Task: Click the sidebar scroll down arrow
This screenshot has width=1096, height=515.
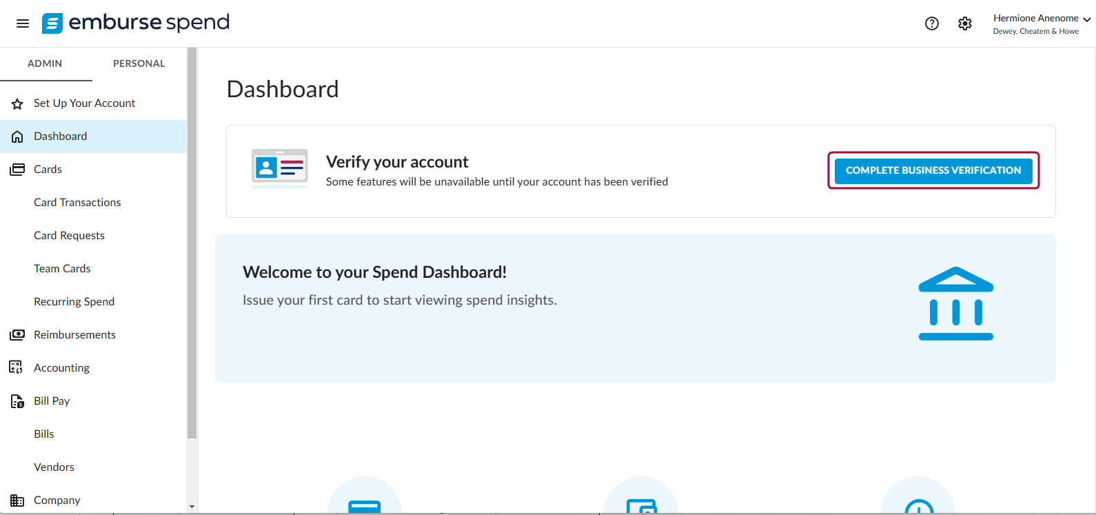Action: tap(192, 507)
